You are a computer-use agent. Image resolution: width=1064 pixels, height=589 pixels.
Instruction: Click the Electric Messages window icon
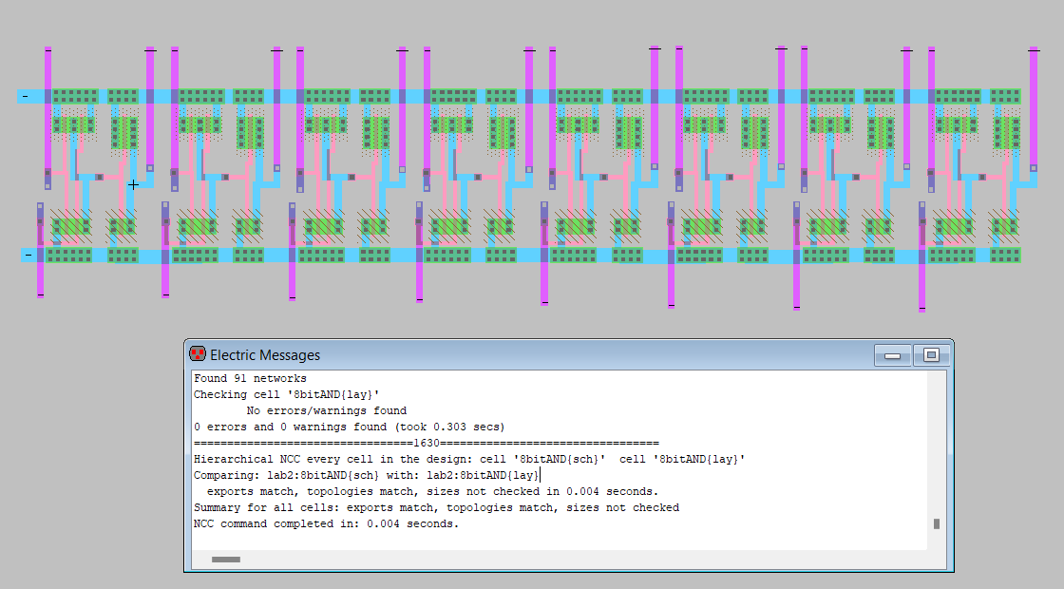pyautogui.click(x=198, y=353)
